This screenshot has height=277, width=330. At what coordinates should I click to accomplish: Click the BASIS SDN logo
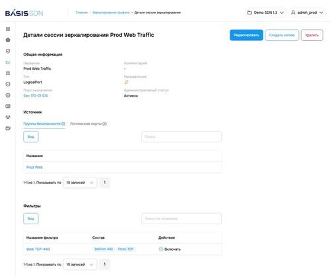24,13
